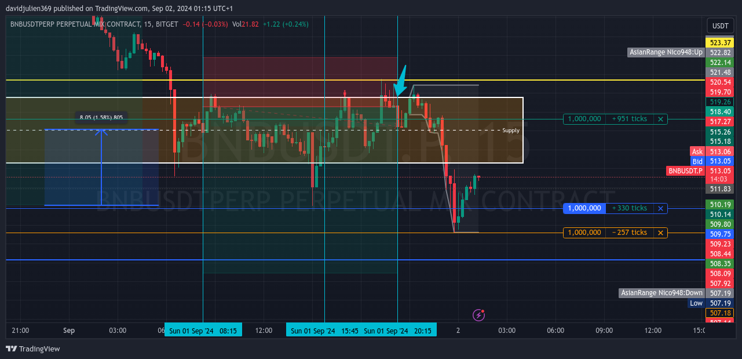742x359 pixels.
Task: Click the AsianRange Nico948:Down label
Action: 661,293
